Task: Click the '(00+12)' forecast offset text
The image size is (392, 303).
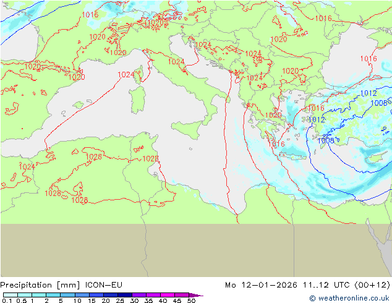Action: (372, 285)
